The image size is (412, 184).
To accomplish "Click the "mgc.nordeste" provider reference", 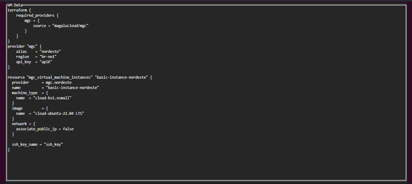I will point(59,82).
